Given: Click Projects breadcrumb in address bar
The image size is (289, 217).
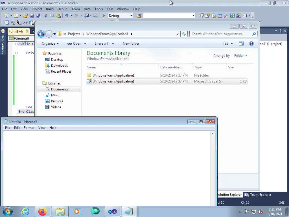Looking at the screenshot, I should point(74,34).
